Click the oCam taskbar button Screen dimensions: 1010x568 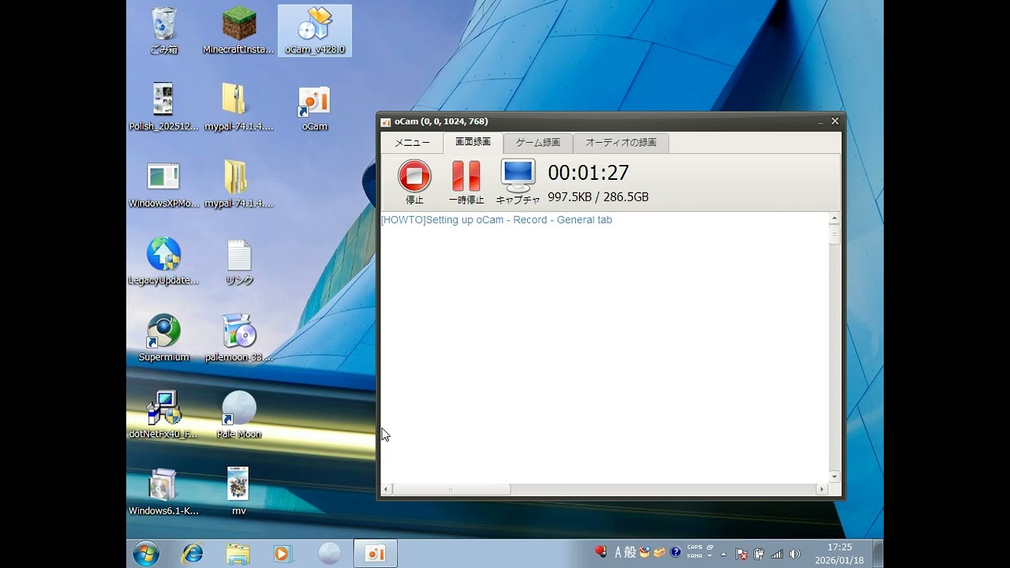click(x=375, y=554)
